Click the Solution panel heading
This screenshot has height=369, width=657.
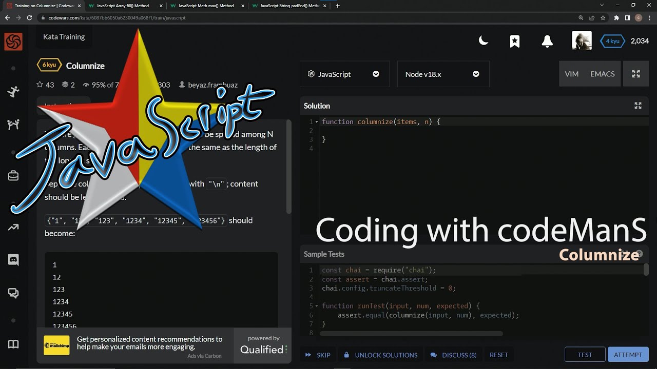(317, 106)
